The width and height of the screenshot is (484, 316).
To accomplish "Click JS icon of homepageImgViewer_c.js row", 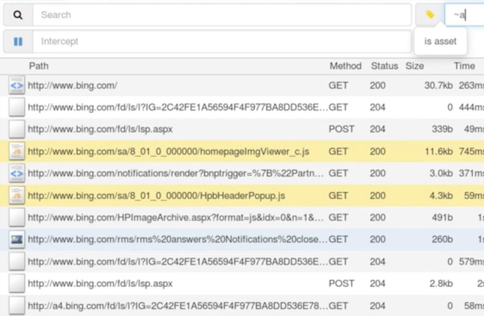I will coord(17,151).
